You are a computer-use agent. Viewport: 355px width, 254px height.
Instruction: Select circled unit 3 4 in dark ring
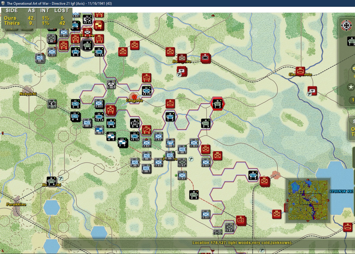click(87, 45)
